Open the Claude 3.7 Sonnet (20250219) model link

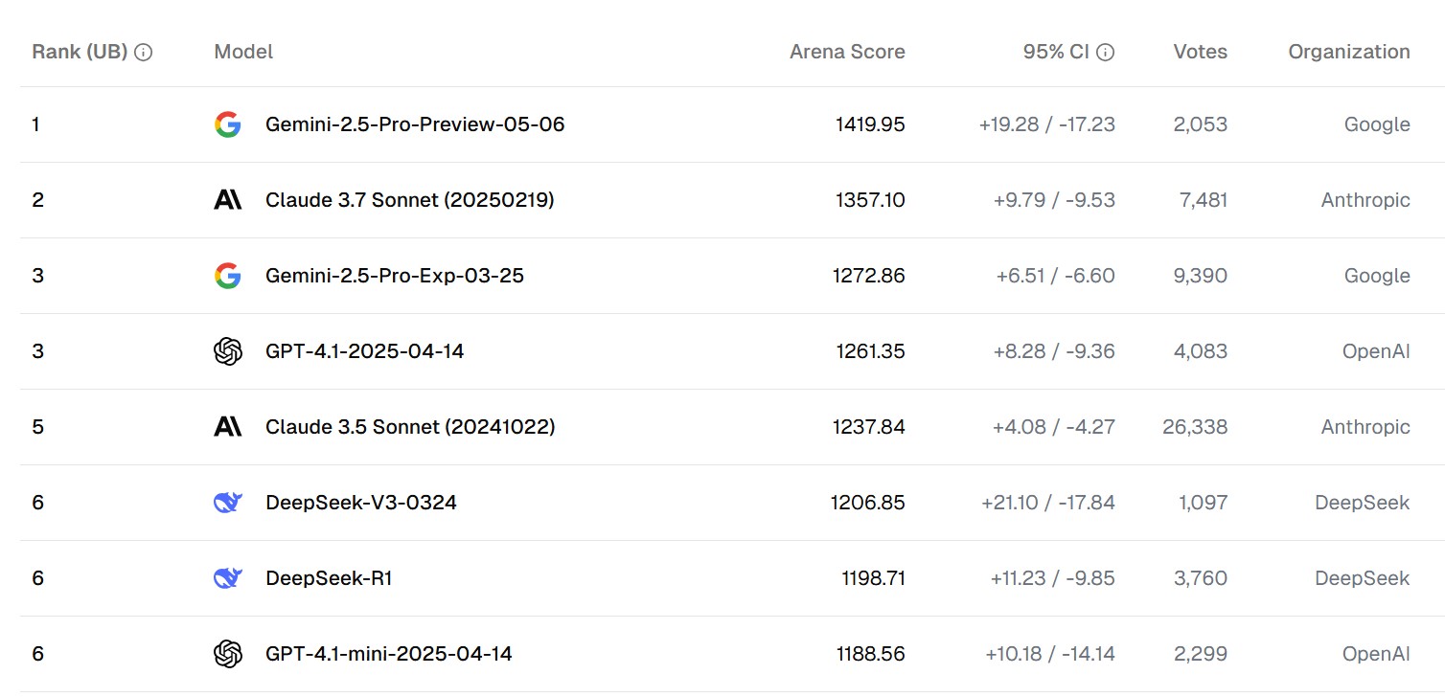click(410, 200)
